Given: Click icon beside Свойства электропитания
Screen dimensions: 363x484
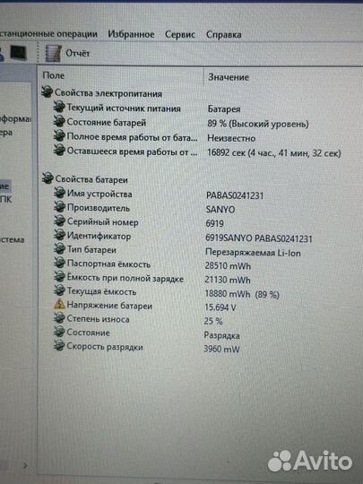Looking at the screenshot, I should coord(47,92).
